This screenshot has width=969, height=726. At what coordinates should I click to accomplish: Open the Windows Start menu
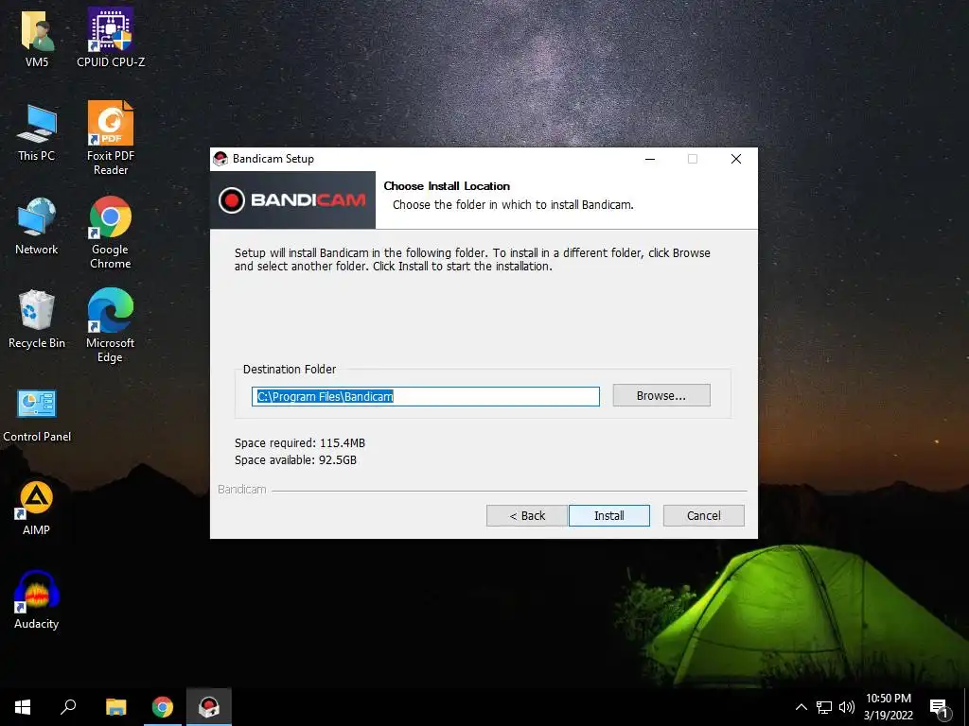23,707
